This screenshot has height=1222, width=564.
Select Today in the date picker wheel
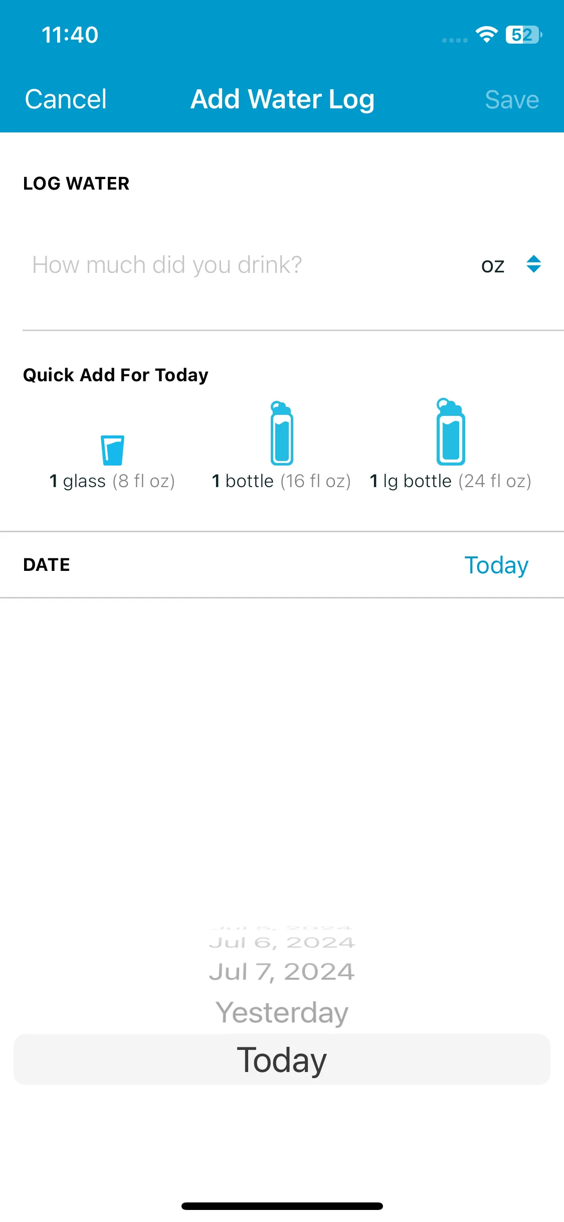pos(282,1059)
